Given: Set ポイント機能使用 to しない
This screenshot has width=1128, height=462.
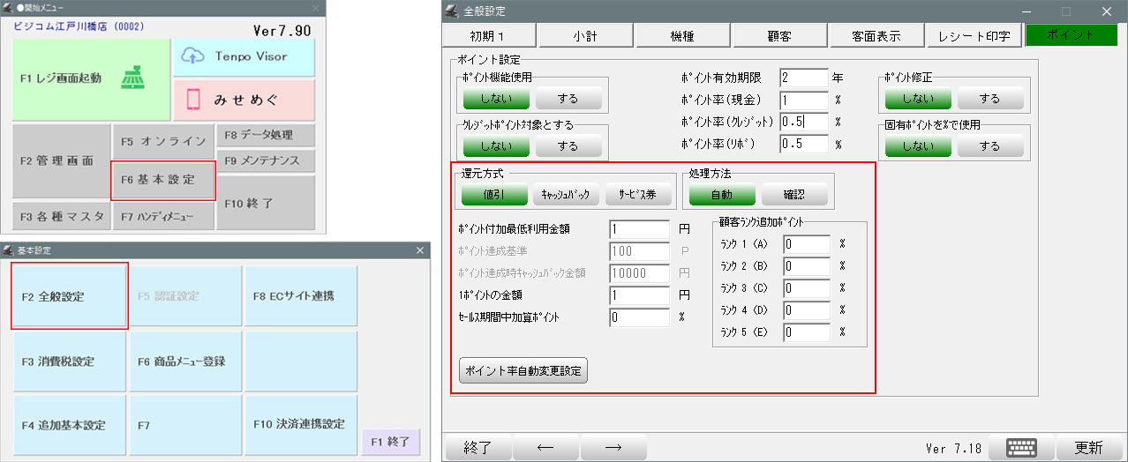Looking at the screenshot, I should pyautogui.click(x=496, y=97).
